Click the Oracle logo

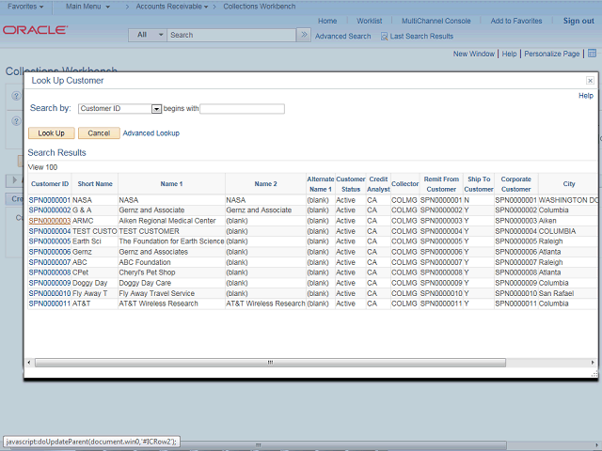click(x=35, y=30)
